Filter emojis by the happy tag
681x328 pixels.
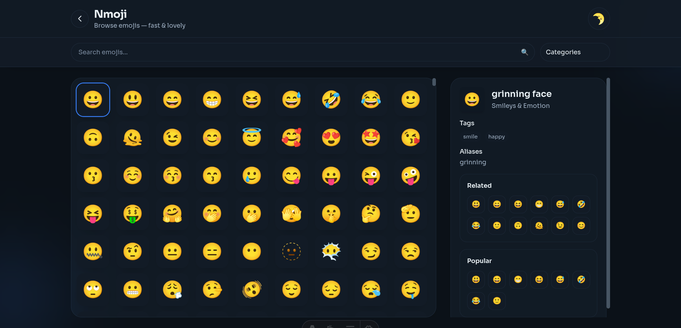coord(496,136)
